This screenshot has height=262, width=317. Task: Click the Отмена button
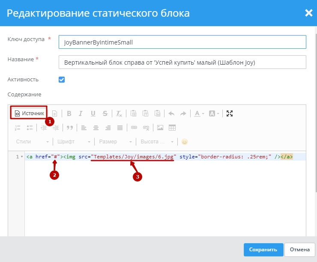click(299, 250)
